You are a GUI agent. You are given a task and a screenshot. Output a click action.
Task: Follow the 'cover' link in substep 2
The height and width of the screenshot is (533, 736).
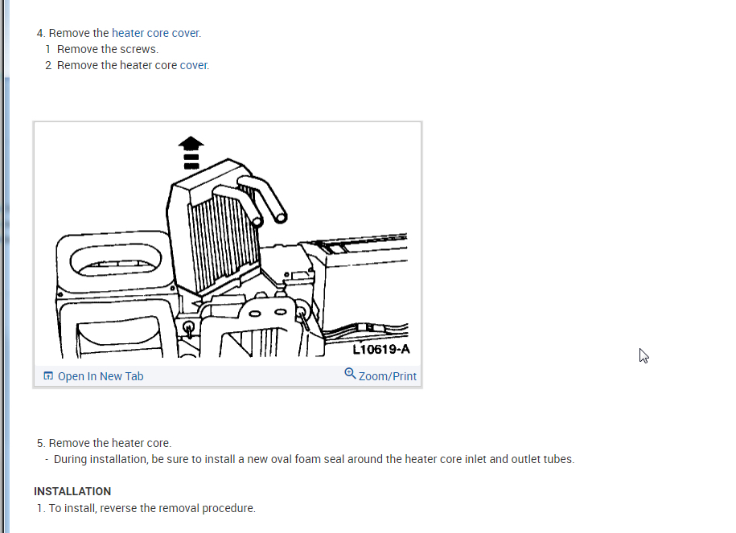pos(193,65)
